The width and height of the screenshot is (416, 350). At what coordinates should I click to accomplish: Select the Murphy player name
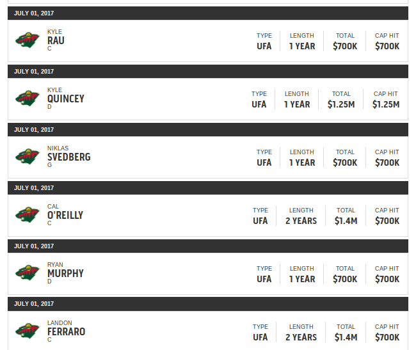65,273
